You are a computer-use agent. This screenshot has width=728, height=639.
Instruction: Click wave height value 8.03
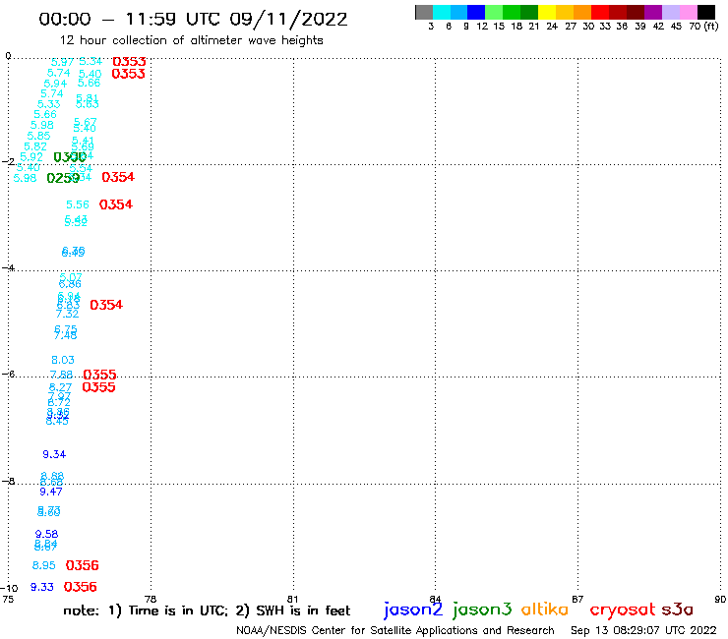point(63,360)
